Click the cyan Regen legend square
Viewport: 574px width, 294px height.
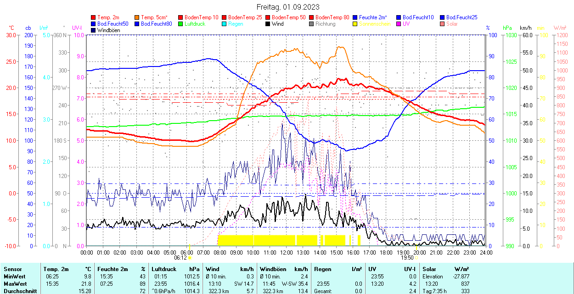tap(225, 24)
